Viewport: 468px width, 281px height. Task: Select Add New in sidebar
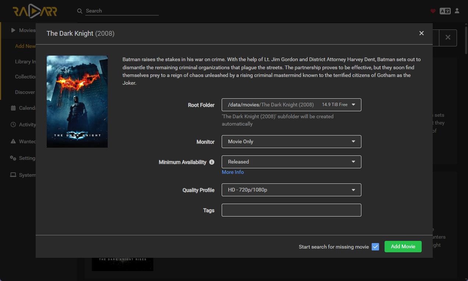25,46
